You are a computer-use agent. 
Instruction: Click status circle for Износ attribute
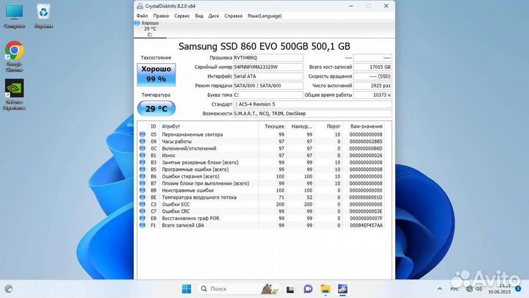tap(143, 156)
